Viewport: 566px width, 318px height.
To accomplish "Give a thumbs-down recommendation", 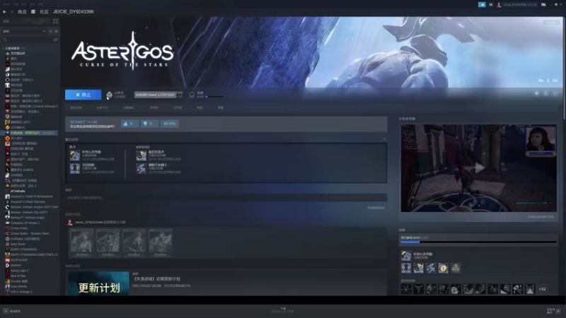I will coord(149,124).
